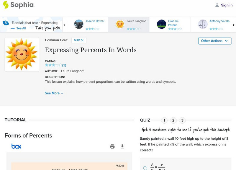This screenshot has height=170, width=236.
Task: Select the 8/2 = x/100 answer radio button
Action: 145,168
